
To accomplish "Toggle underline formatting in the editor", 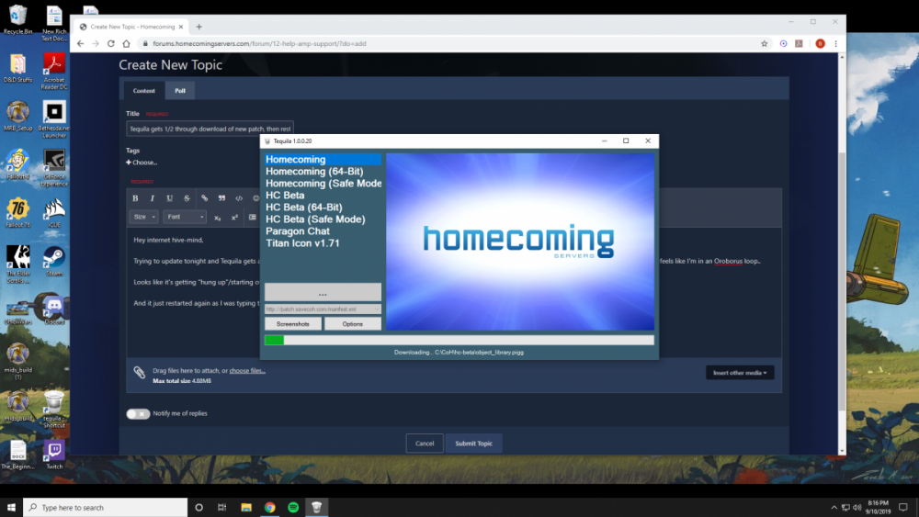I will 169,198.
